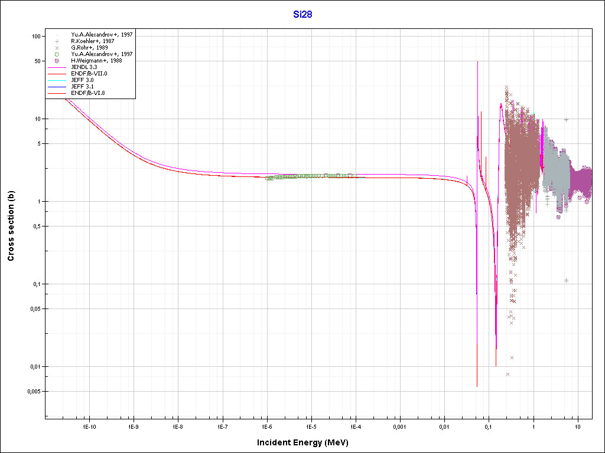Click the 1E-10 tick label
605x453 pixels.
89,426
